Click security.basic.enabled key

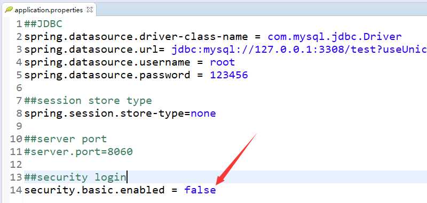94,190
